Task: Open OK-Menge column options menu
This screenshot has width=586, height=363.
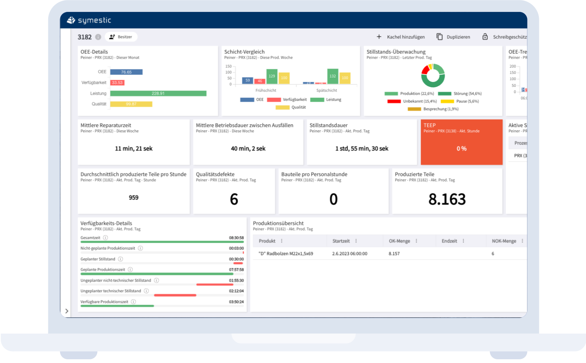Action: (x=417, y=241)
